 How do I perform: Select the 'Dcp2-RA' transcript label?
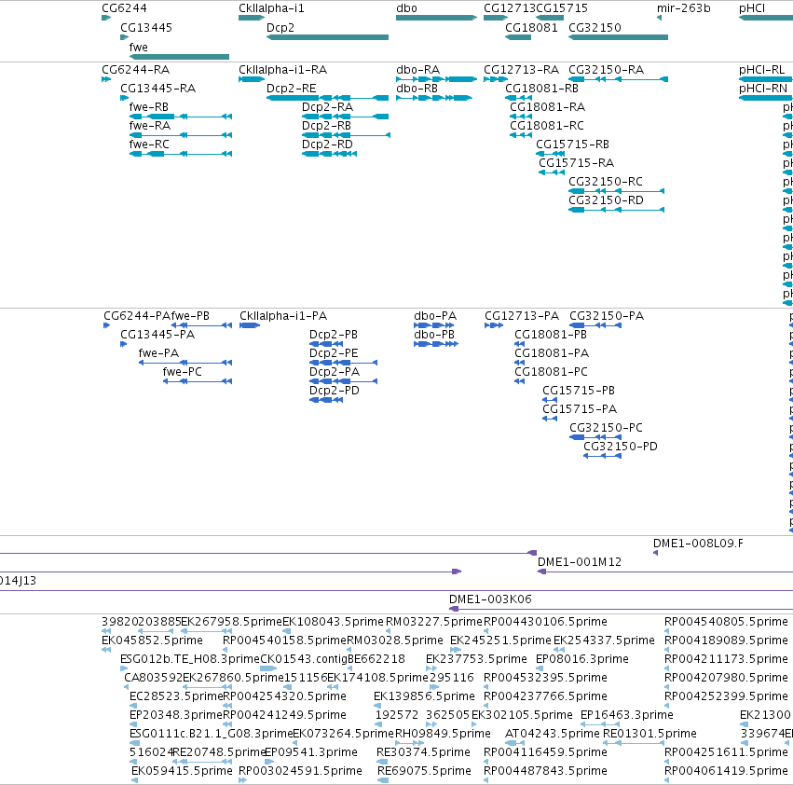click(328, 107)
